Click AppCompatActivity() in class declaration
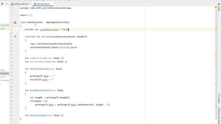 coord(58,22)
